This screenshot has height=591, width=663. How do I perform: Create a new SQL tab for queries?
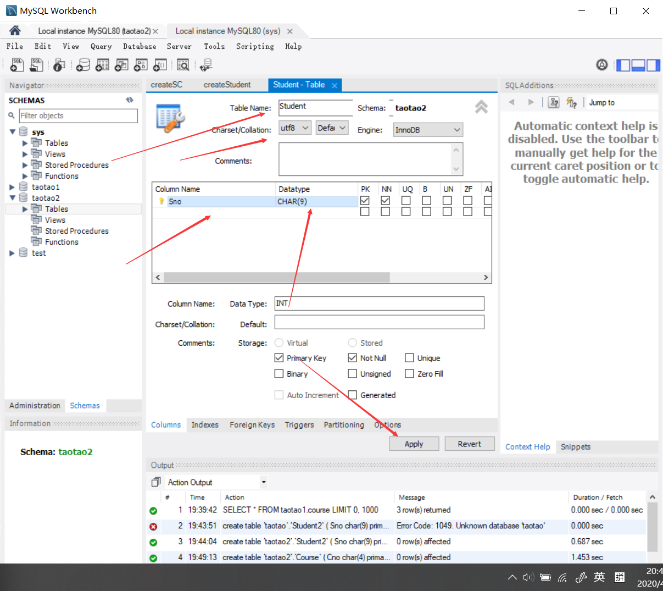[17, 65]
